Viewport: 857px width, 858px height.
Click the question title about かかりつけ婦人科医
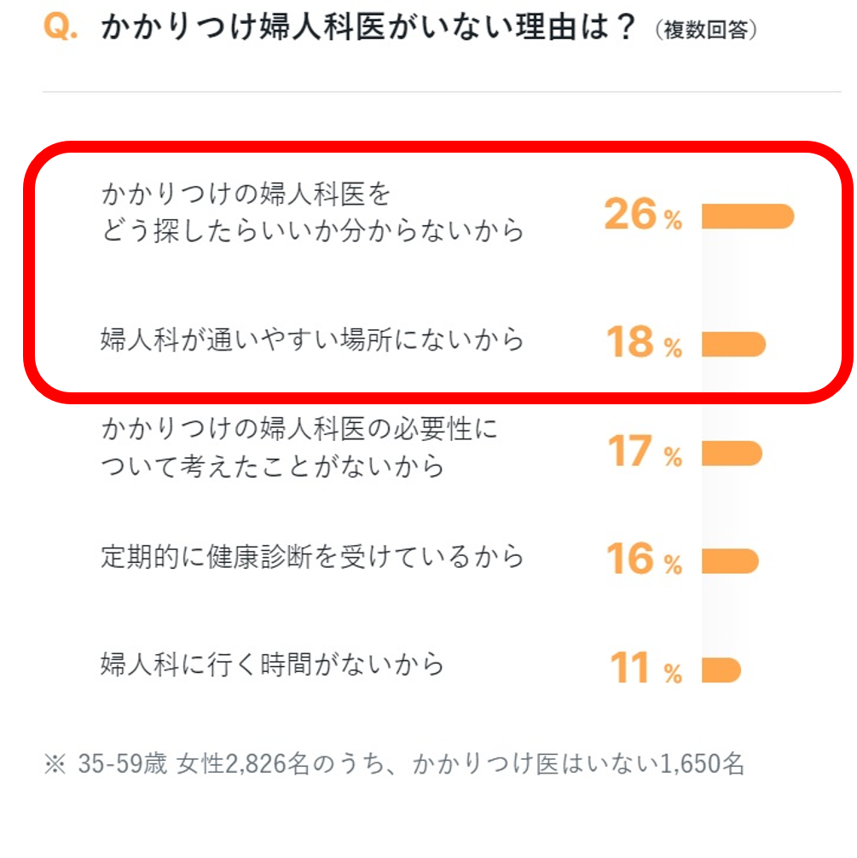click(368, 27)
